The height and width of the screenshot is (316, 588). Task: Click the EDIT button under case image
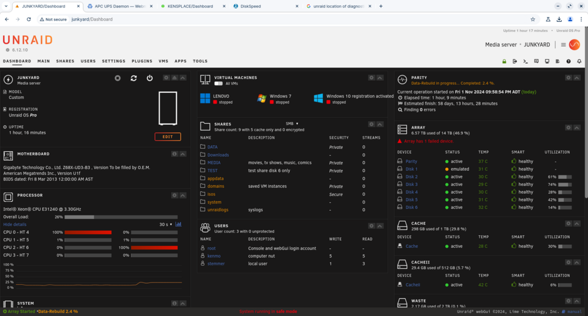168,137
